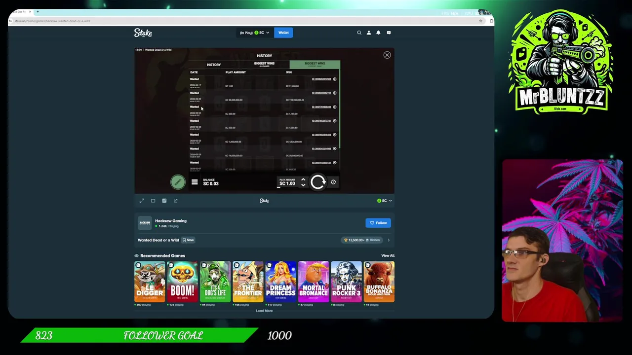Follow Hacksaw Gaming
The width and height of the screenshot is (632, 355).
pyautogui.click(x=379, y=223)
